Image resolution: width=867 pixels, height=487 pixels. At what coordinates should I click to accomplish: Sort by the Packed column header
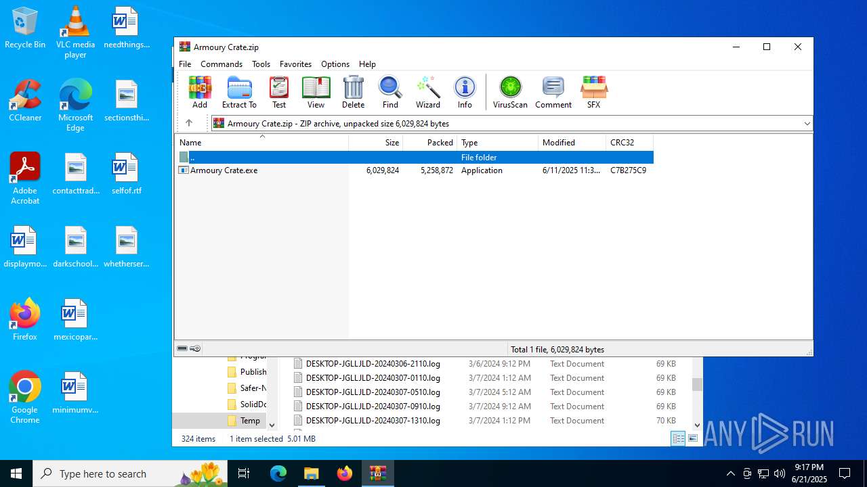[x=430, y=142]
